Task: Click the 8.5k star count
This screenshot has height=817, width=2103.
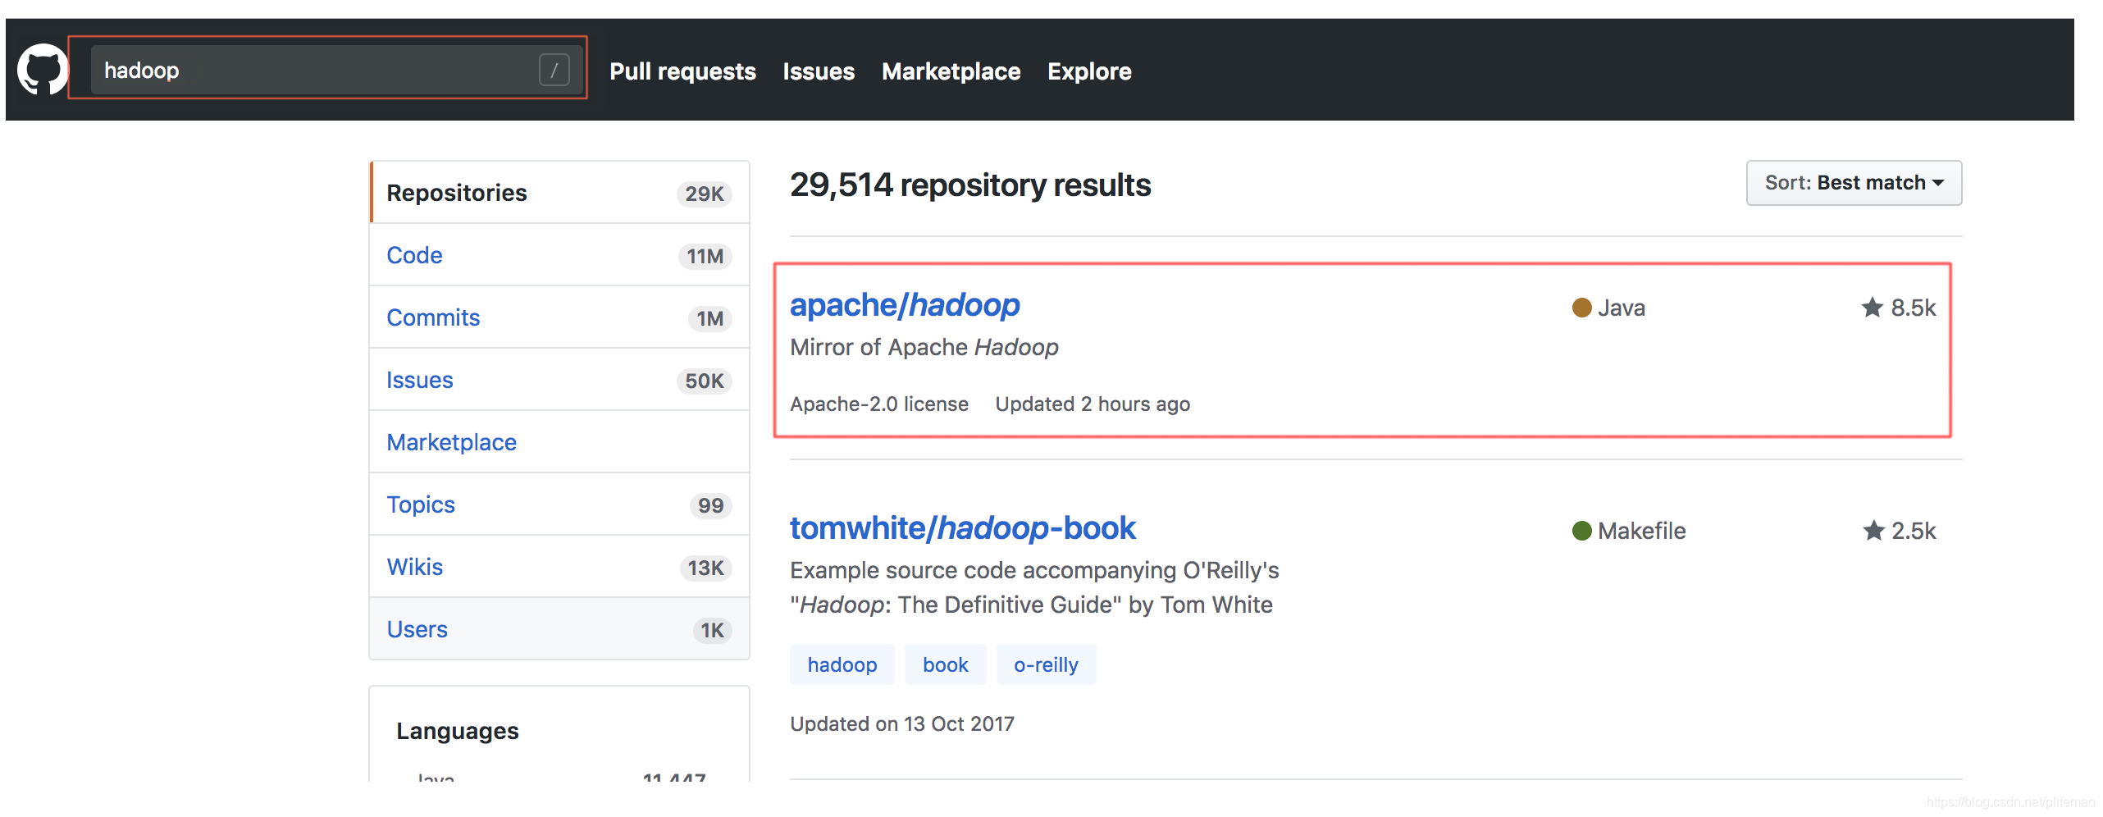Action: [x=1913, y=308]
